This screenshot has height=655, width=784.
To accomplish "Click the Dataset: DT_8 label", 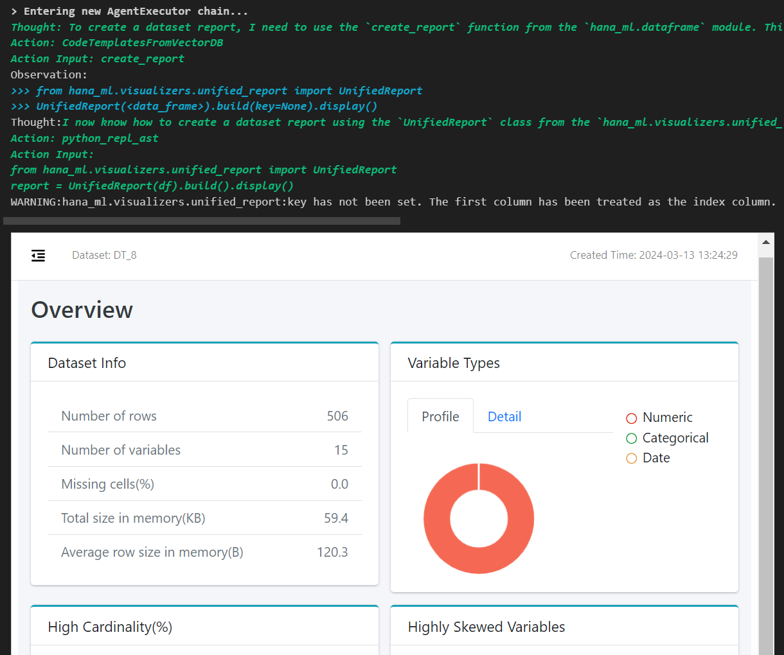I will 104,255.
